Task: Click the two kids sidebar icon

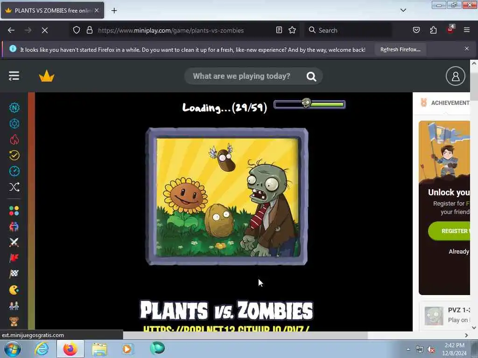Action: click(x=14, y=306)
